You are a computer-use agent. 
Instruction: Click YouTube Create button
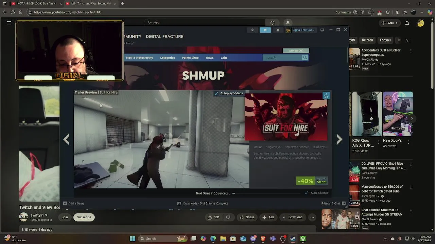[389, 23]
